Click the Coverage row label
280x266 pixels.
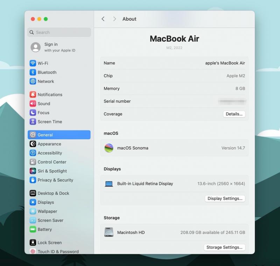pos(113,114)
